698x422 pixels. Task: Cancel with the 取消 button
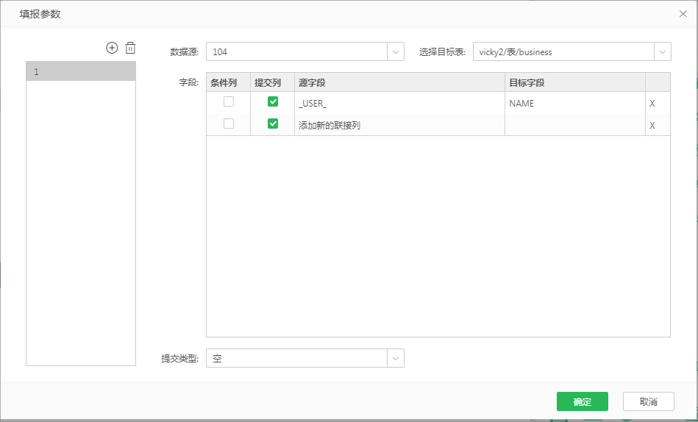coord(649,401)
